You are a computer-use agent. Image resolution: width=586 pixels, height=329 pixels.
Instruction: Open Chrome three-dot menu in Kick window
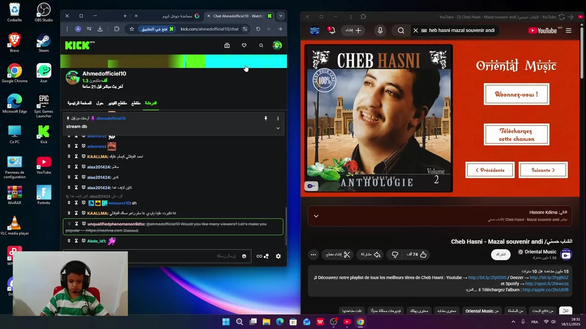(67, 29)
